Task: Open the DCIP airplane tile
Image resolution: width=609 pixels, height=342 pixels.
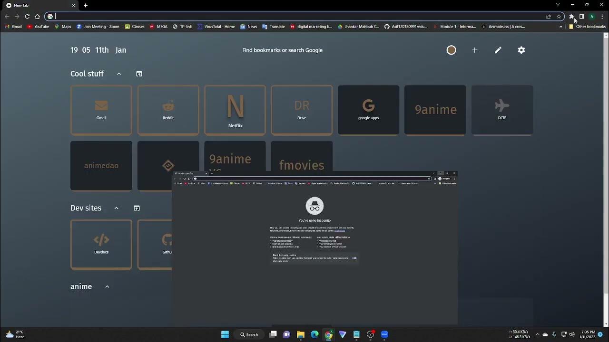Action: coord(502,110)
